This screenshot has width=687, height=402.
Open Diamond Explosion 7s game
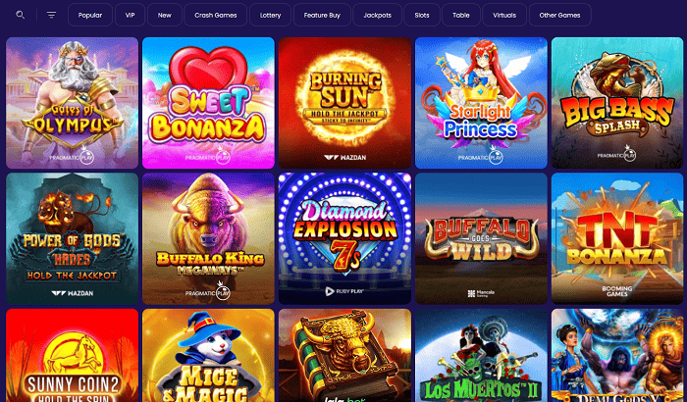[x=344, y=238]
